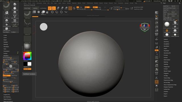The height and width of the screenshot is (102, 182).
Task: Open the Color menu
Action: [34, 3]
